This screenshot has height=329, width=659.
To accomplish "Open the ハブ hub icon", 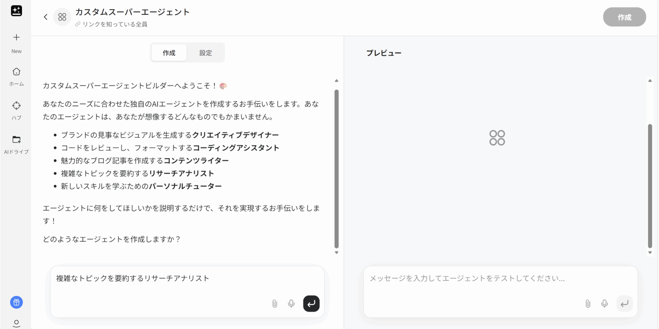I will point(16,106).
